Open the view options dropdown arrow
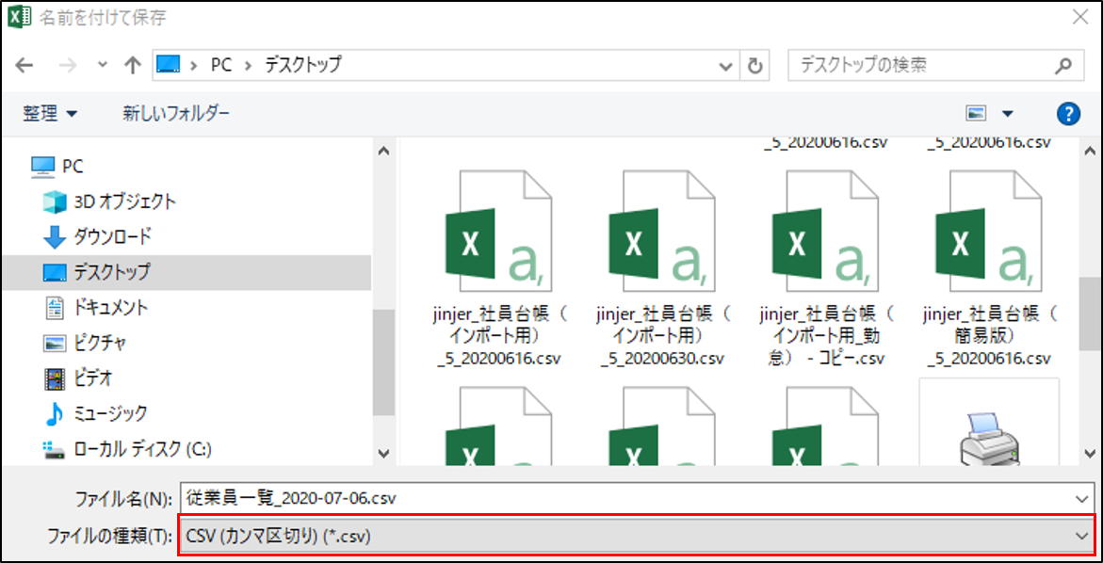Screen dimensions: 1103x563 click(1008, 114)
